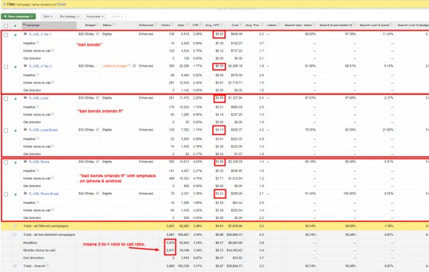Tick the select-all checkbox in table header

click(6, 26)
